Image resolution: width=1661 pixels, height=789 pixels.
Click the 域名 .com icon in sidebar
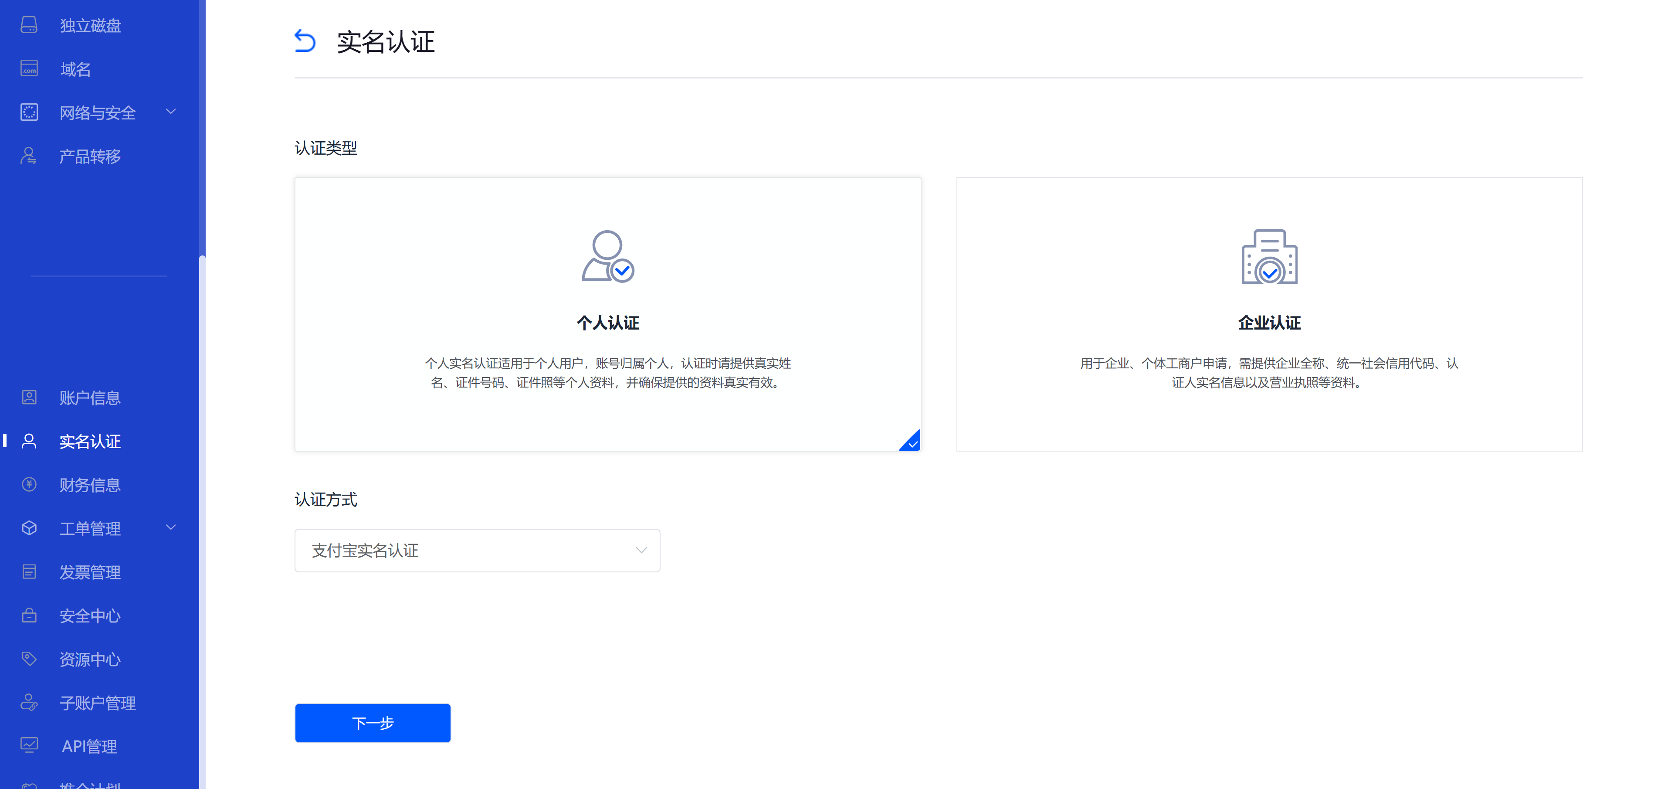coord(29,68)
